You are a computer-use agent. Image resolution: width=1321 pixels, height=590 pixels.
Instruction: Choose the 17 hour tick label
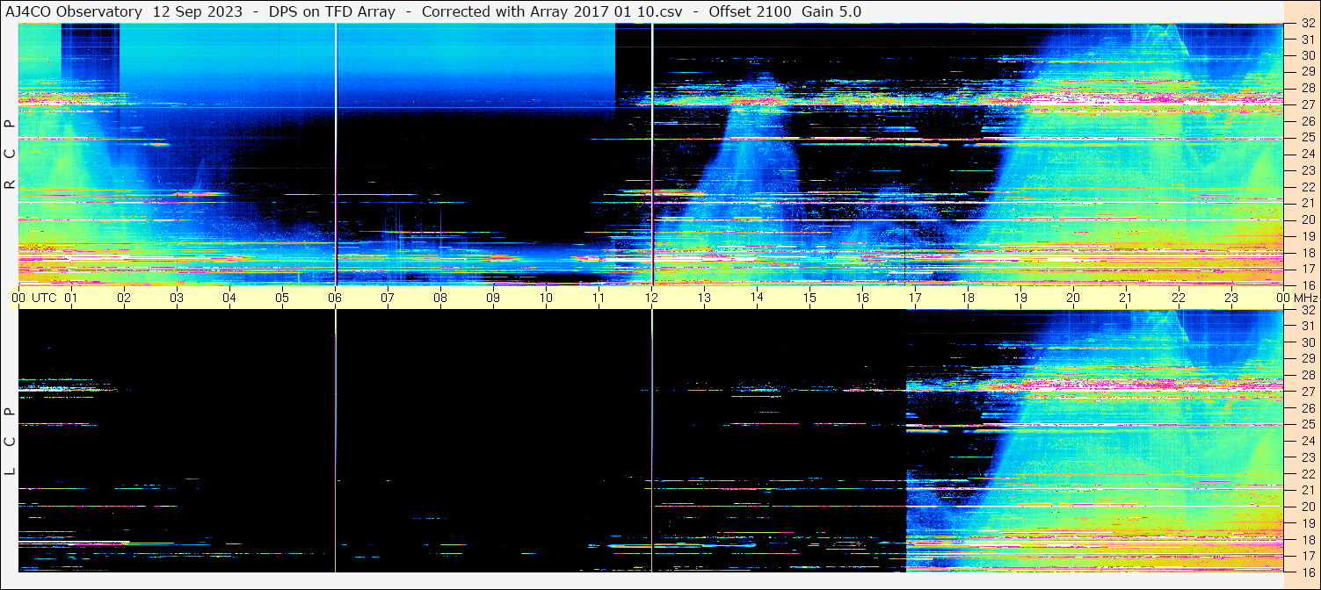click(915, 298)
